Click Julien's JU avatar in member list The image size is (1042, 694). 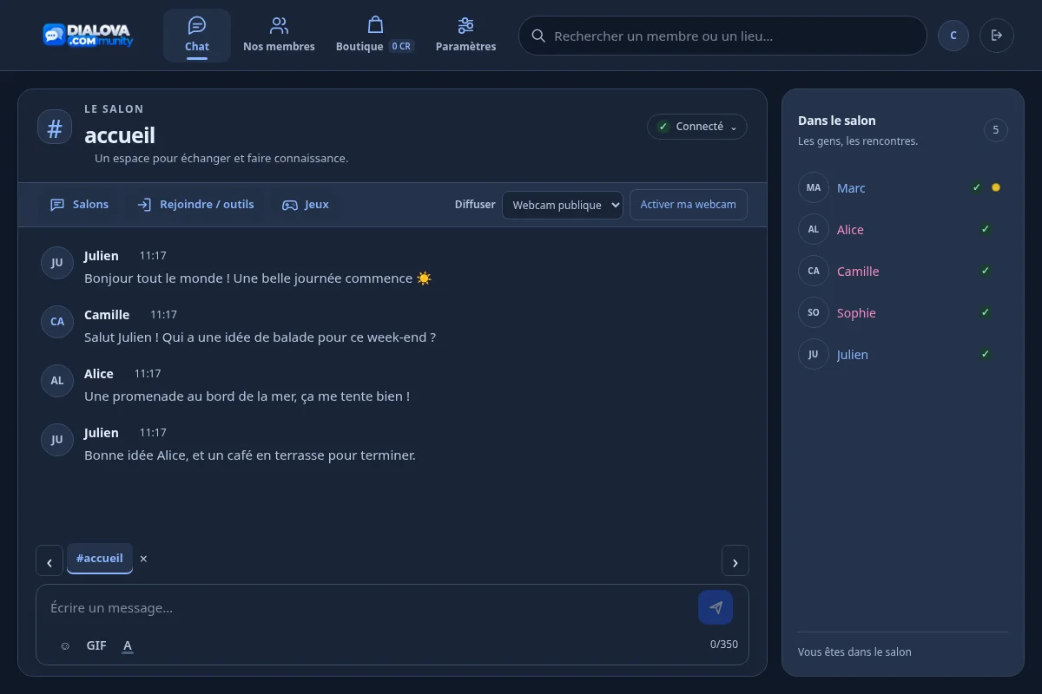click(814, 354)
